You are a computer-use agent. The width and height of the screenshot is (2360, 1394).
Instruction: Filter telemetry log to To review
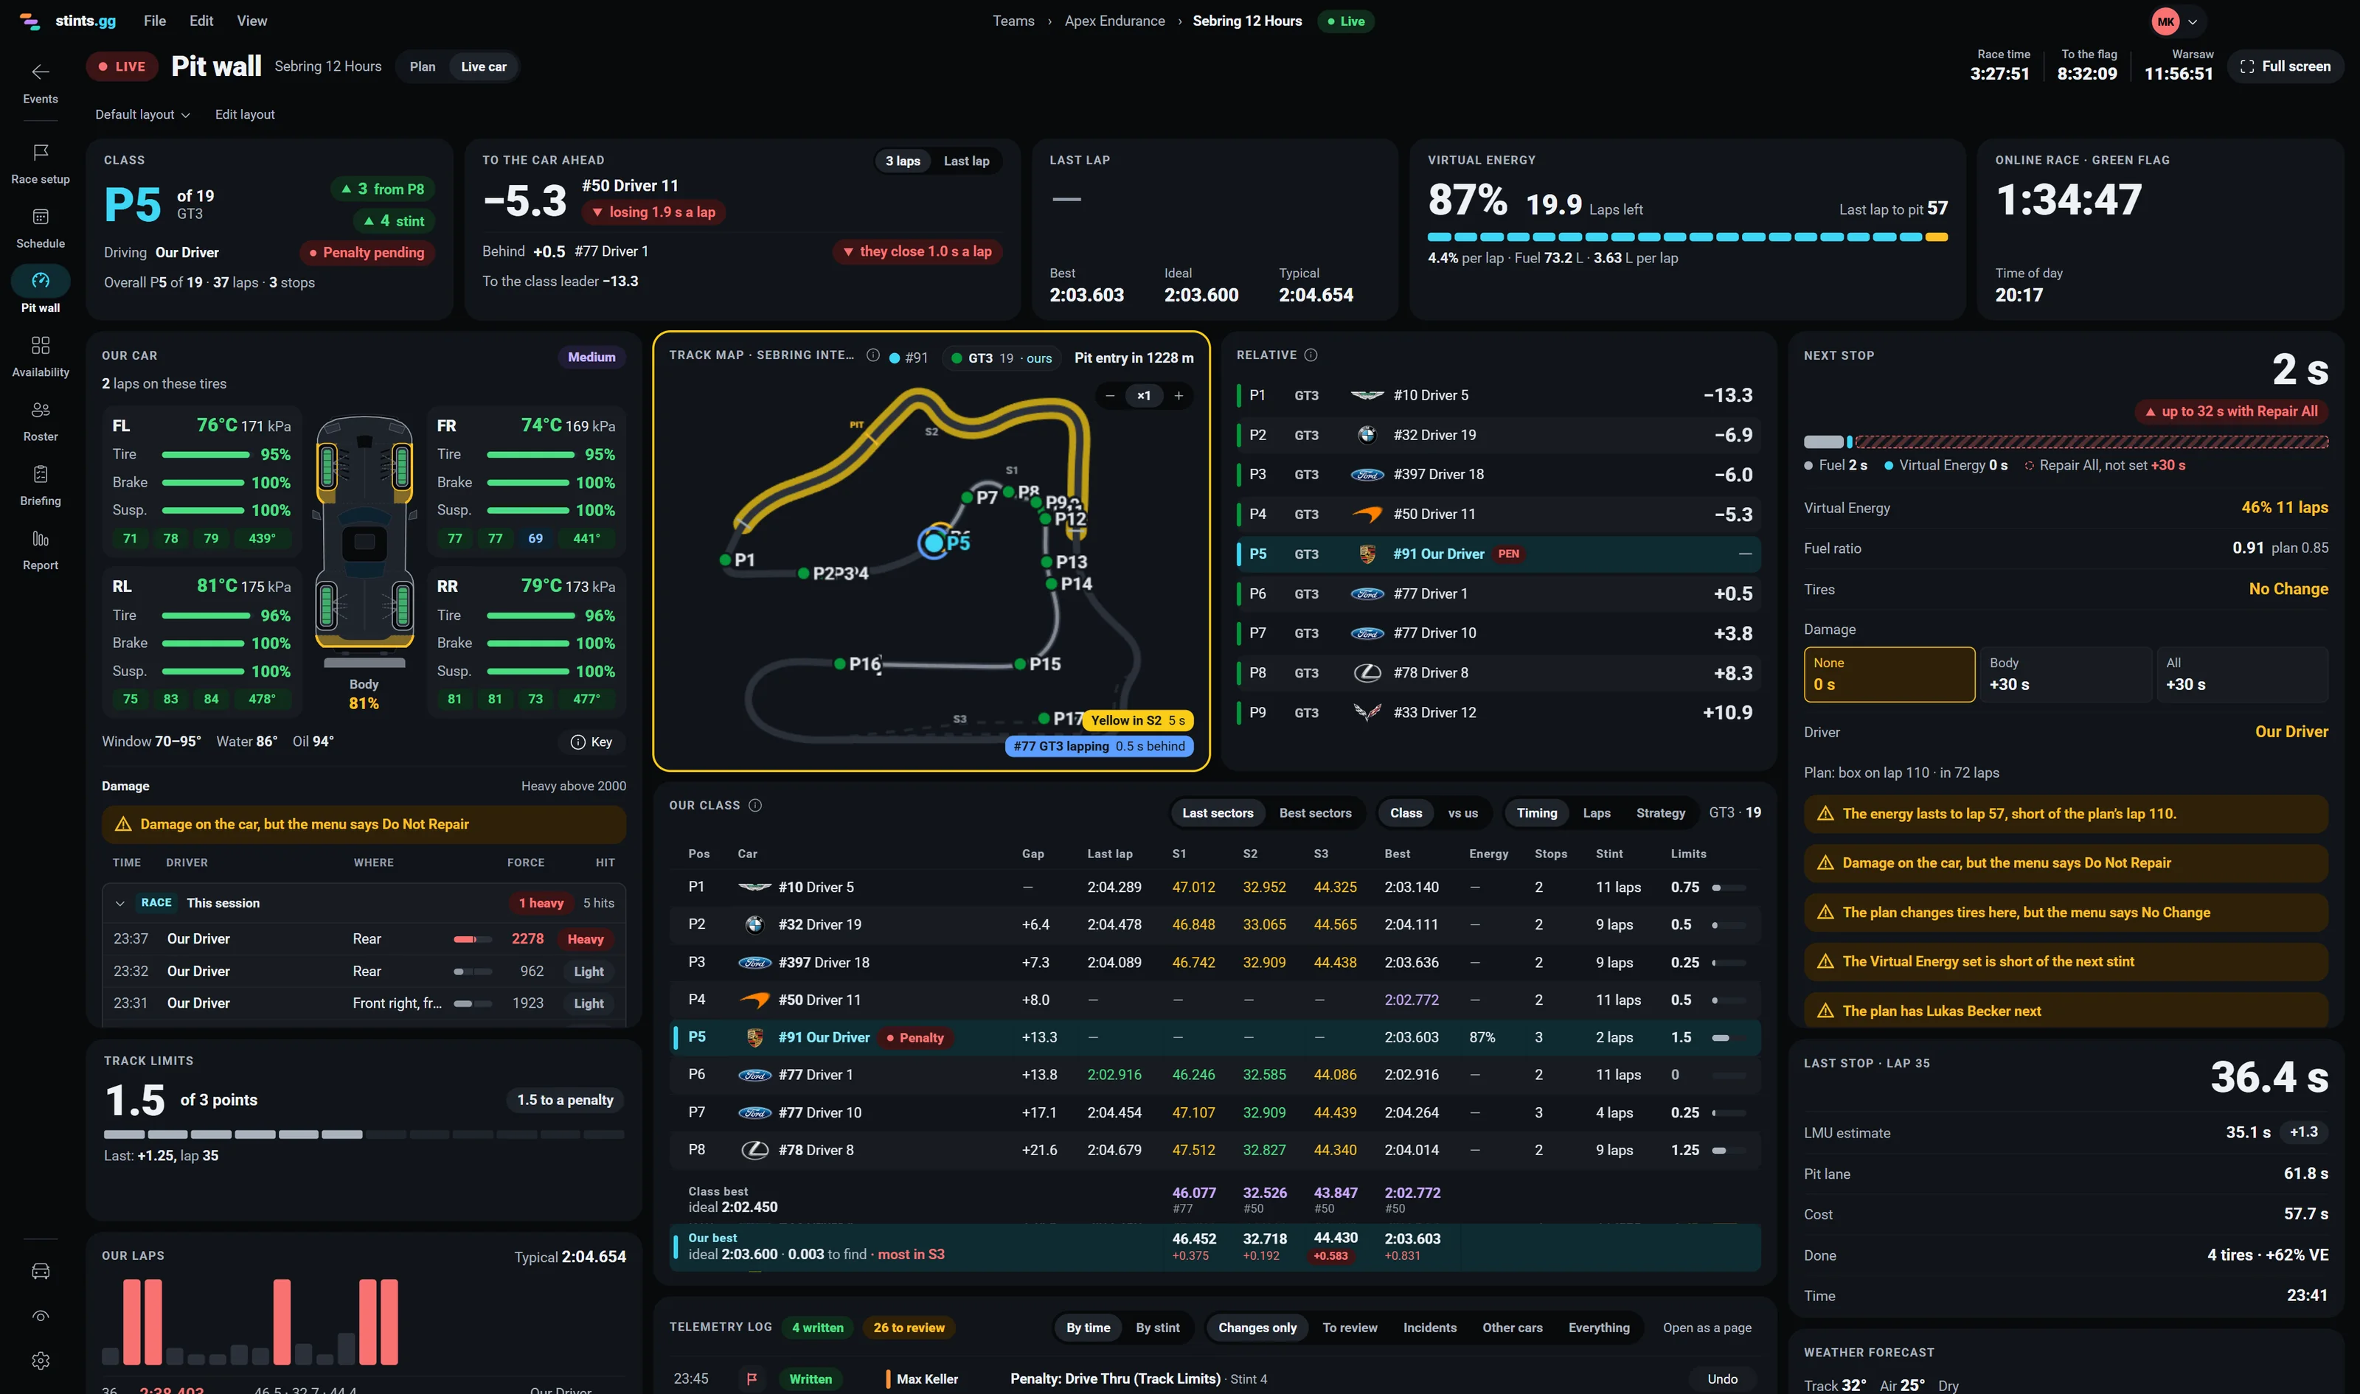tap(1349, 1328)
